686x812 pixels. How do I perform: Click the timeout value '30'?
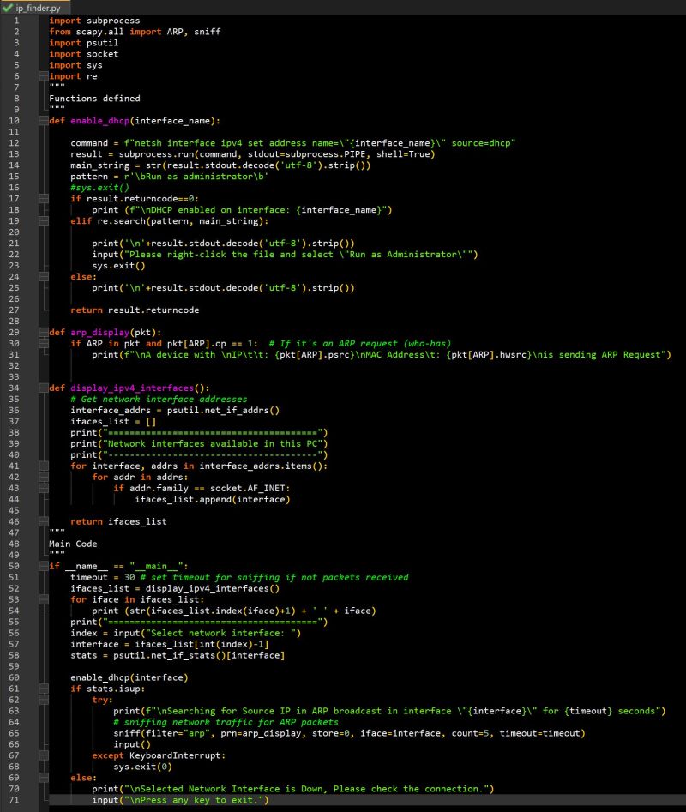coord(129,577)
